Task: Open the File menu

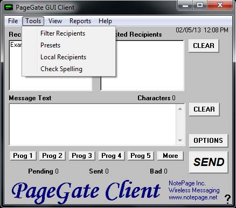Action: (13, 21)
